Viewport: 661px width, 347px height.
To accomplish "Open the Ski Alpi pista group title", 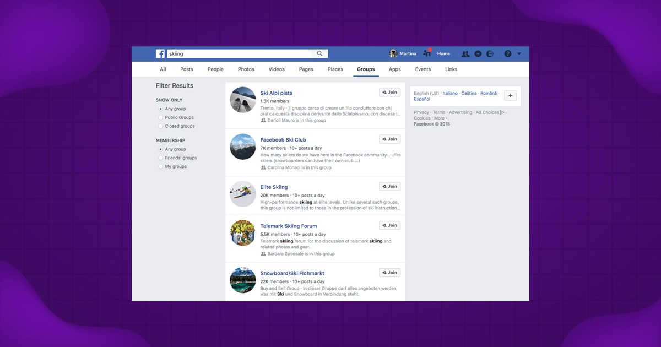I will coord(277,93).
